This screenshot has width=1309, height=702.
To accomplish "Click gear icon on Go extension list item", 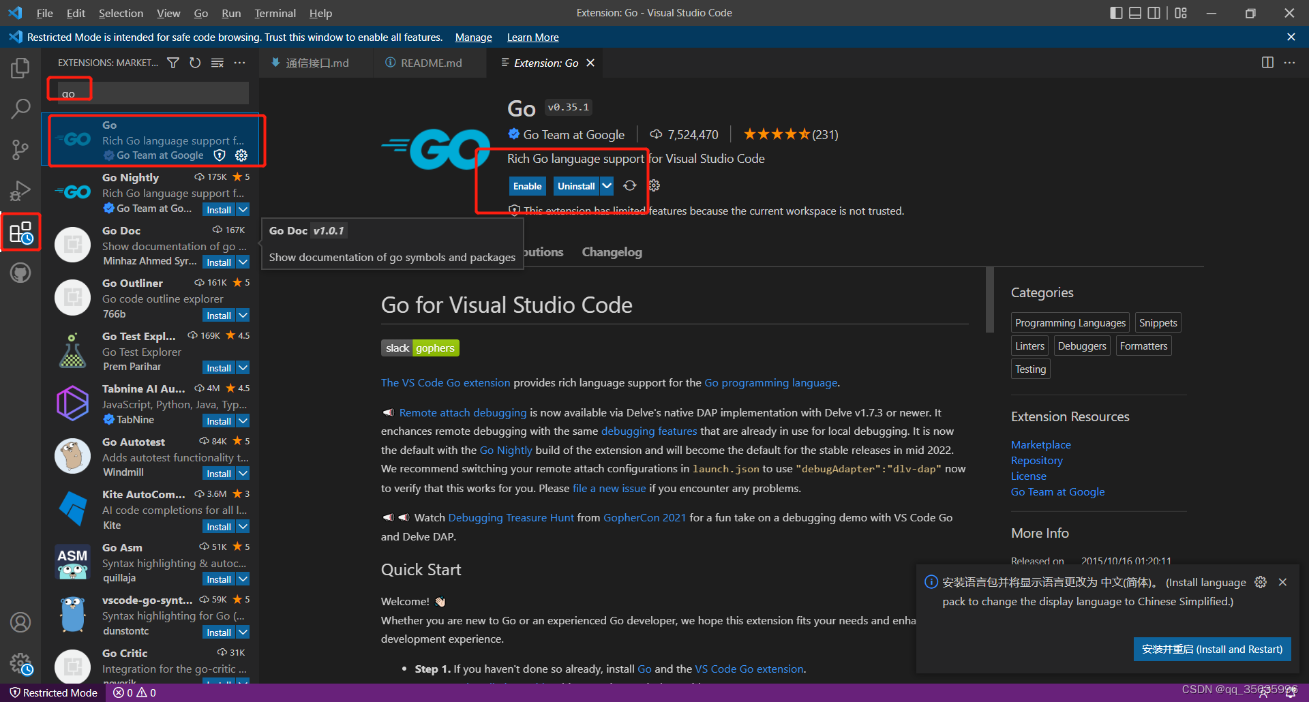I will [241, 155].
